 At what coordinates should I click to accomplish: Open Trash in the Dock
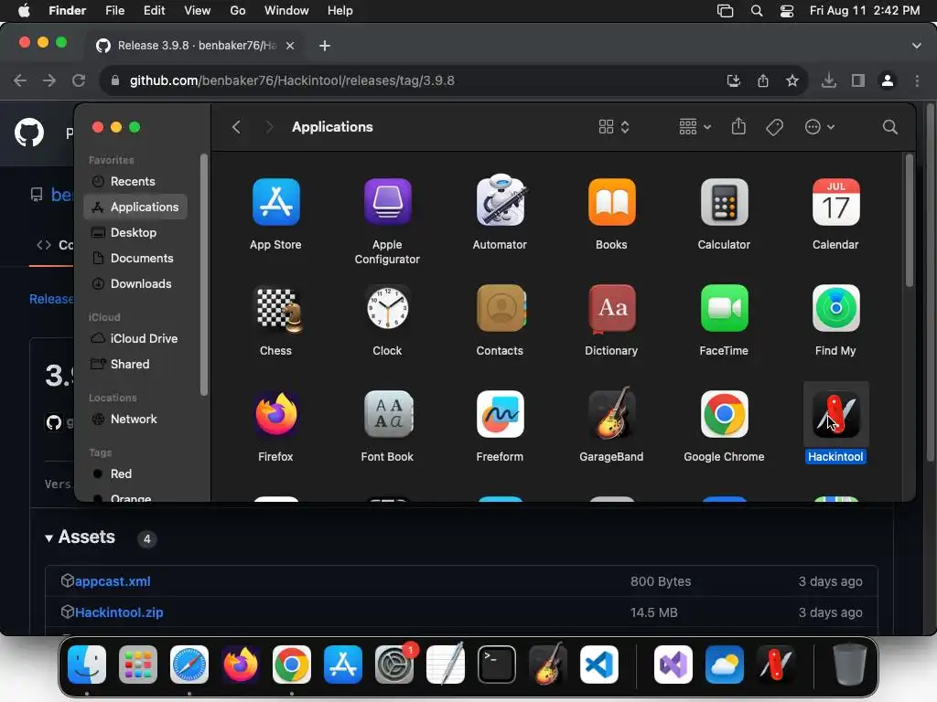850,665
